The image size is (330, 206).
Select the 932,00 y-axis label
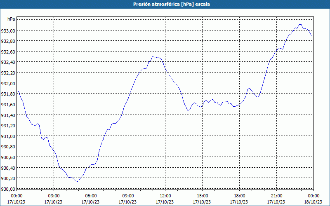point(8,84)
